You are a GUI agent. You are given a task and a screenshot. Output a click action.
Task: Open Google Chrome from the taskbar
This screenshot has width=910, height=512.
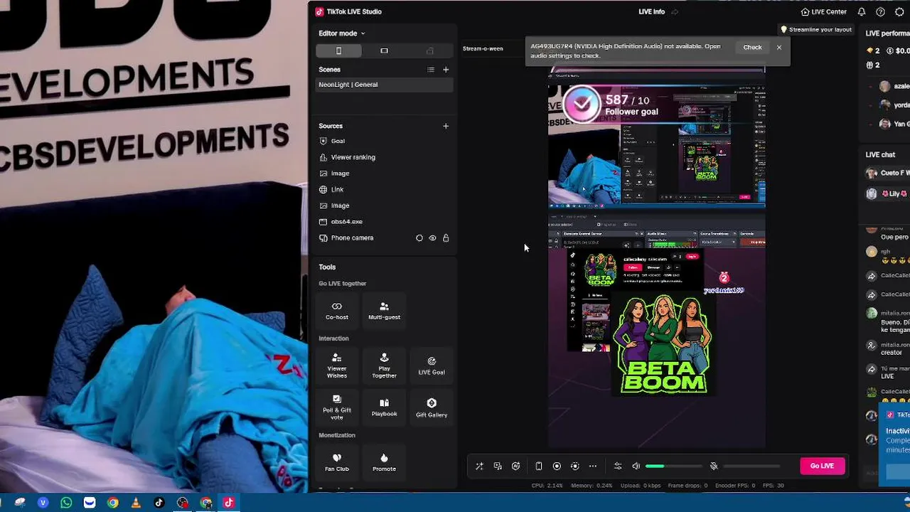click(x=112, y=503)
